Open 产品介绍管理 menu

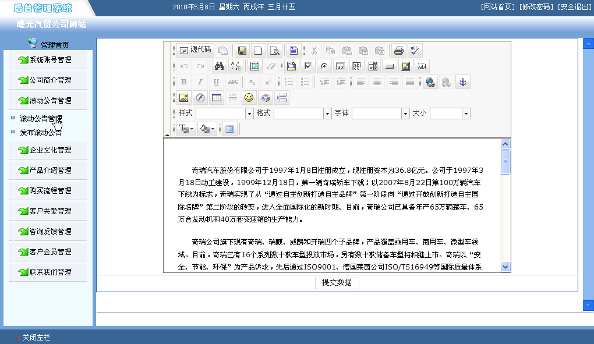51,171
